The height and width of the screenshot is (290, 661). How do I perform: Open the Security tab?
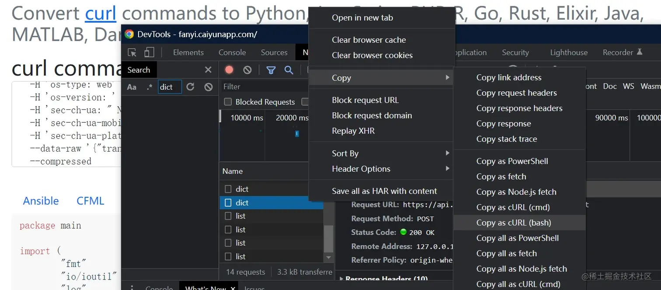(x=515, y=52)
